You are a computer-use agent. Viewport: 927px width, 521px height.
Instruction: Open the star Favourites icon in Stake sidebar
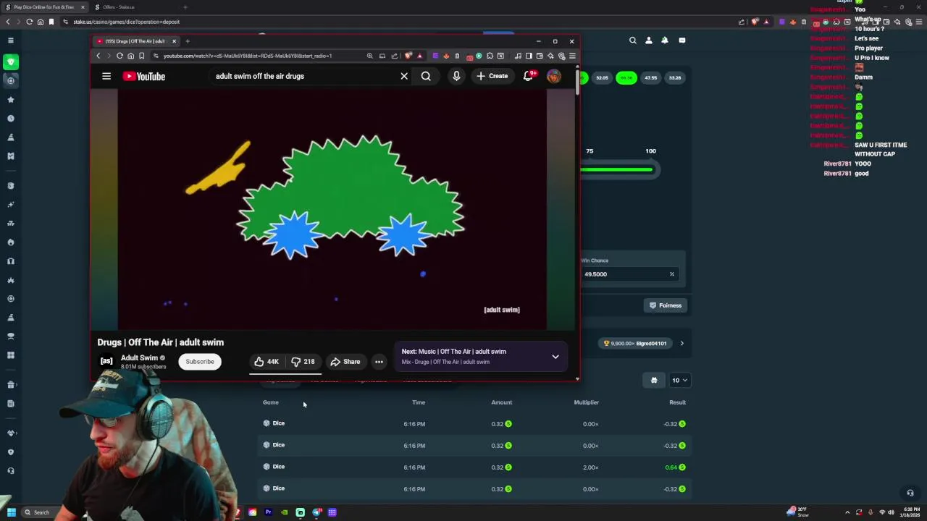tap(10, 100)
